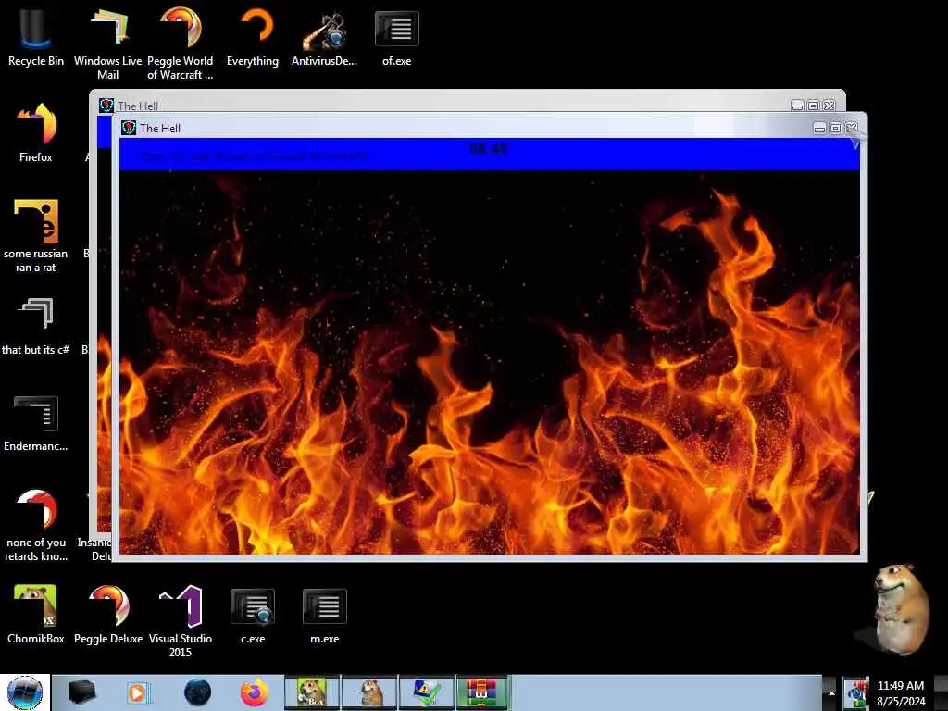Select the Everything search desktop shortcut

(253, 36)
